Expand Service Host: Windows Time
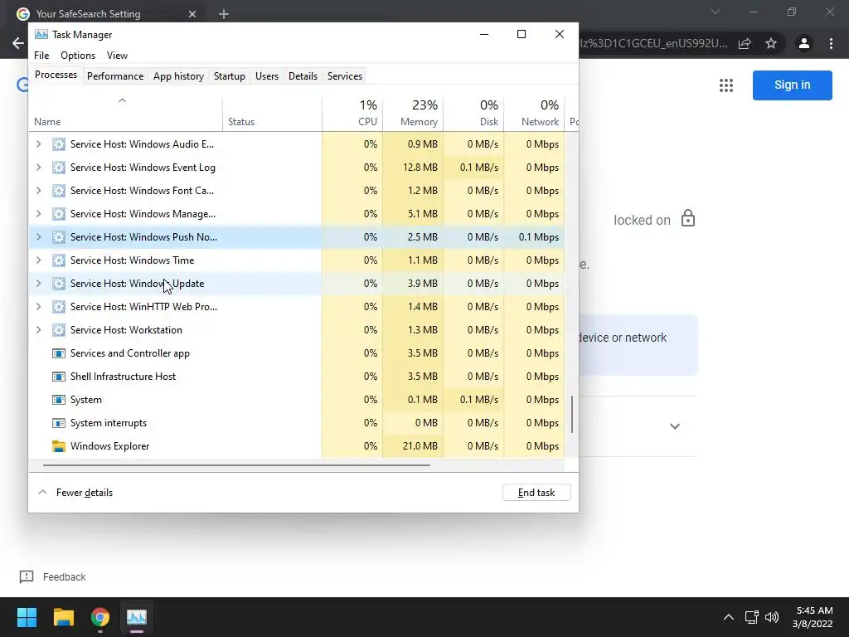 [x=38, y=260]
